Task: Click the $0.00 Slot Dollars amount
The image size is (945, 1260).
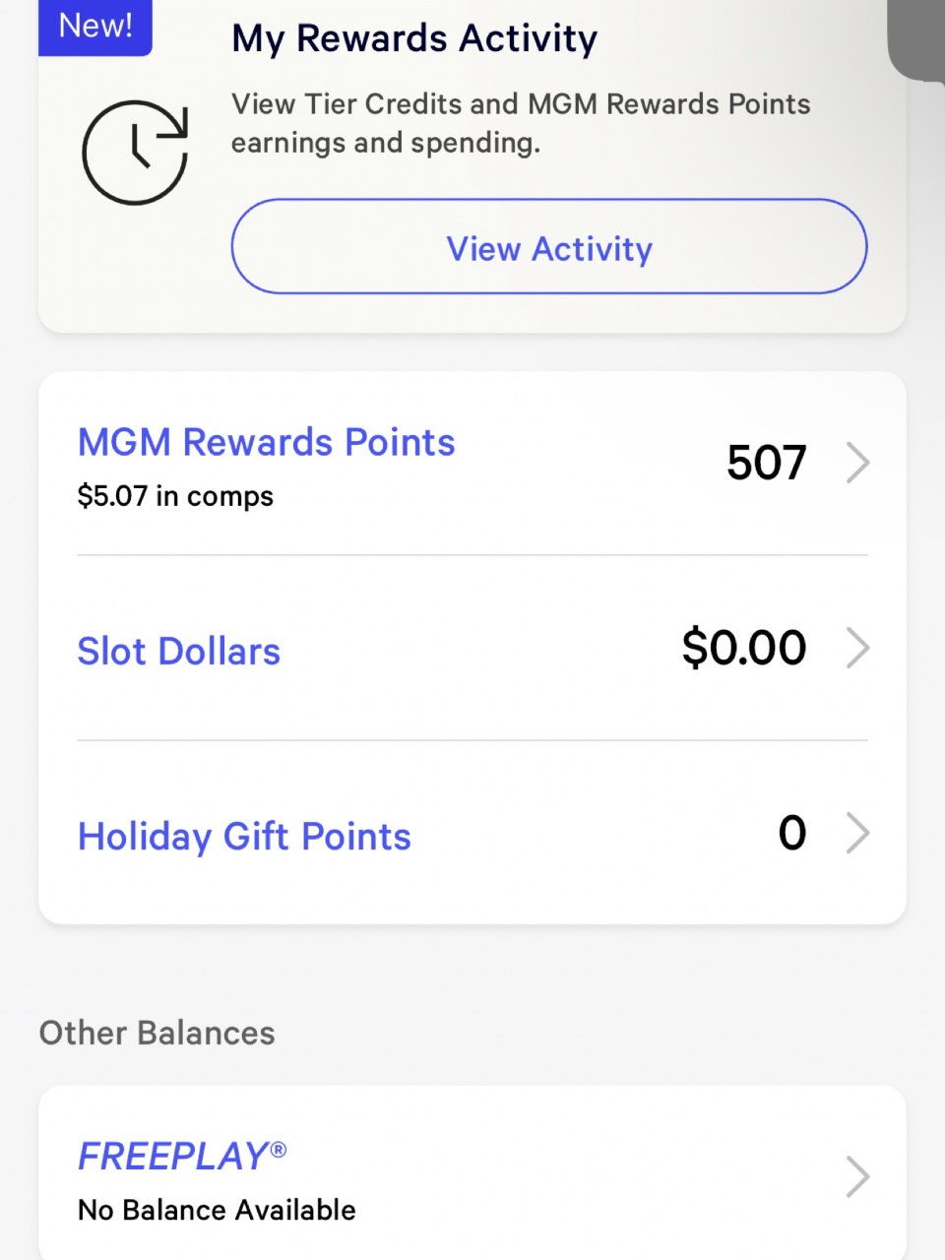Action: tap(743, 648)
